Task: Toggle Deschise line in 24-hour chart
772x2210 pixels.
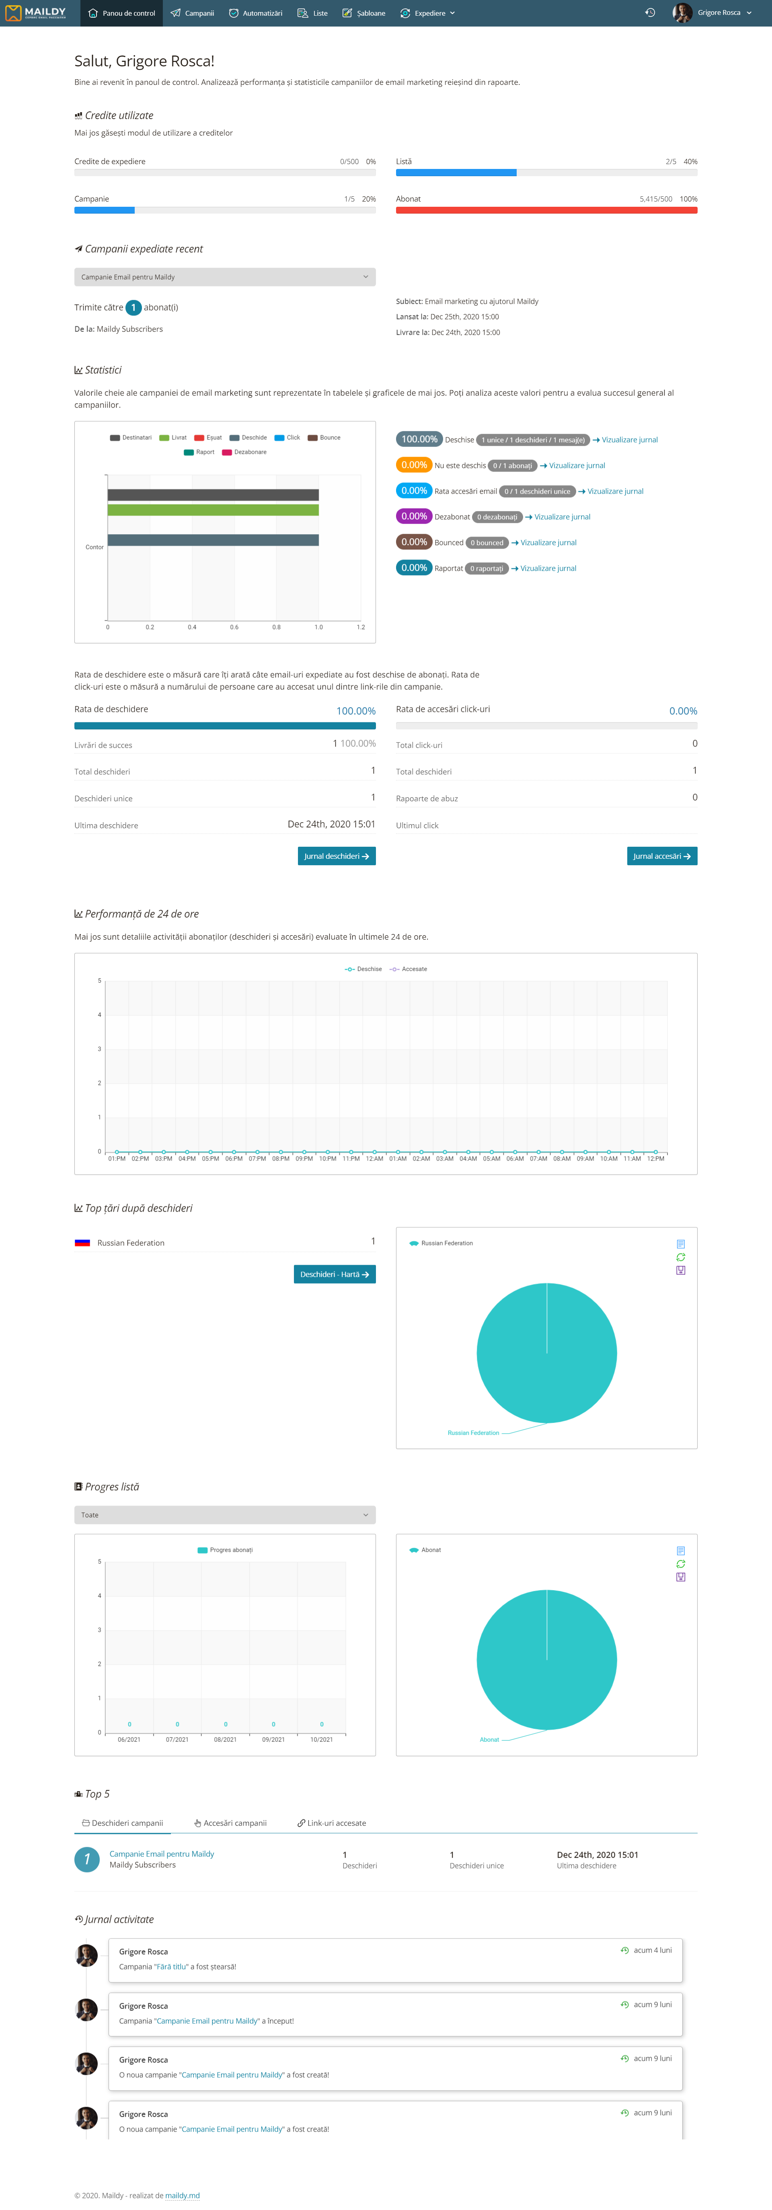Action: point(364,969)
